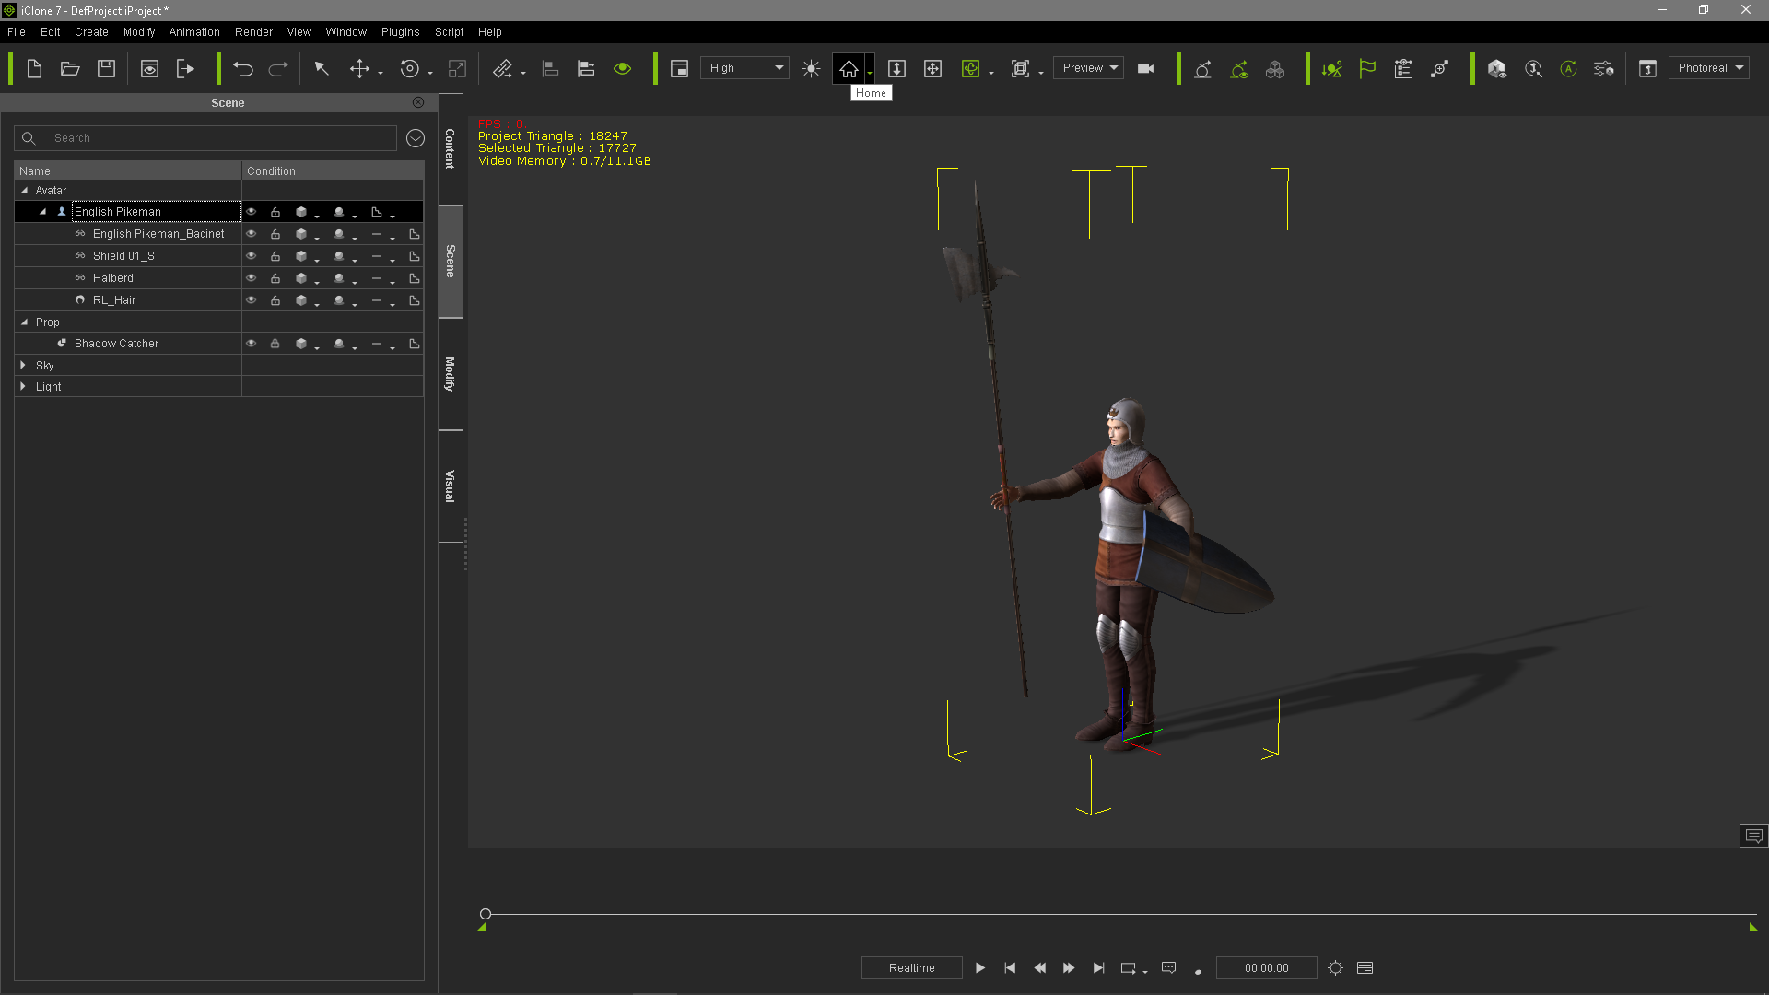This screenshot has width=1769, height=995.
Task: Click the camera record icon in toolbar
Action: coord(1145,68)
